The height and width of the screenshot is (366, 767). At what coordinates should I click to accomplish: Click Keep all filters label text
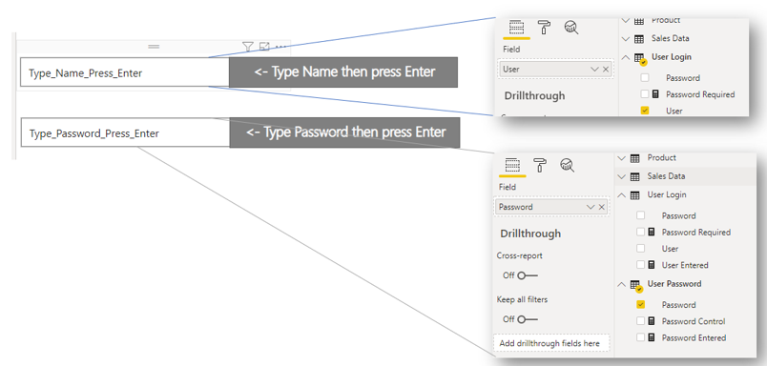pos(523,299)
